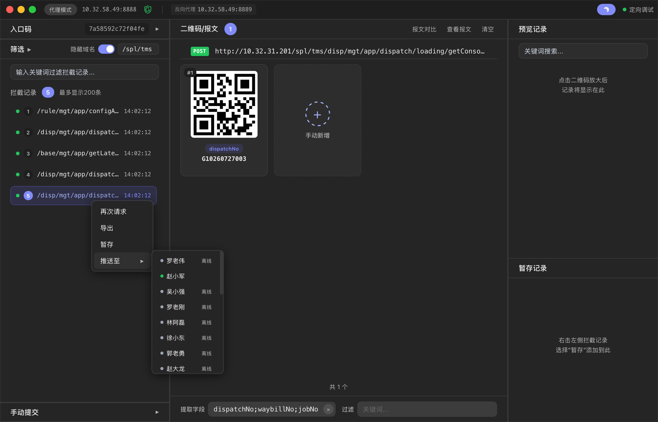Click the 代理模式 mode badge
658x422 pixels.
(x=61, y=10)
